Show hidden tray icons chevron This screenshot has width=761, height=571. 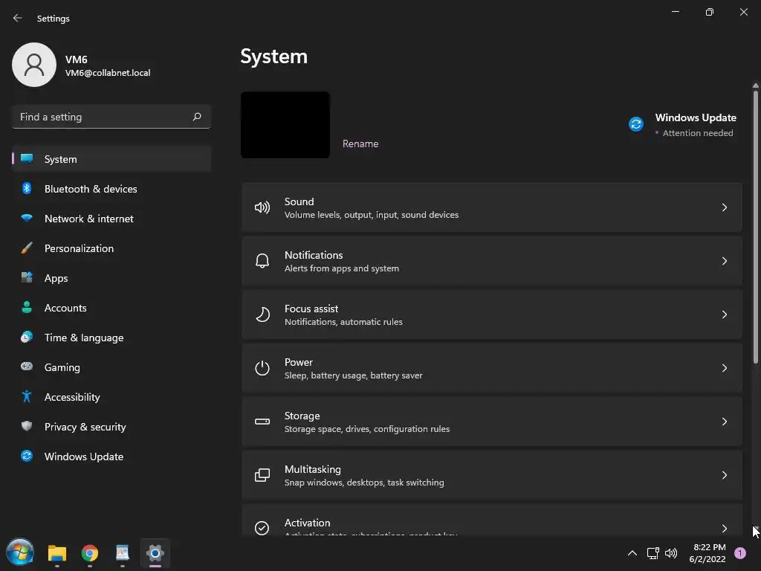click(x=632, y=553)
